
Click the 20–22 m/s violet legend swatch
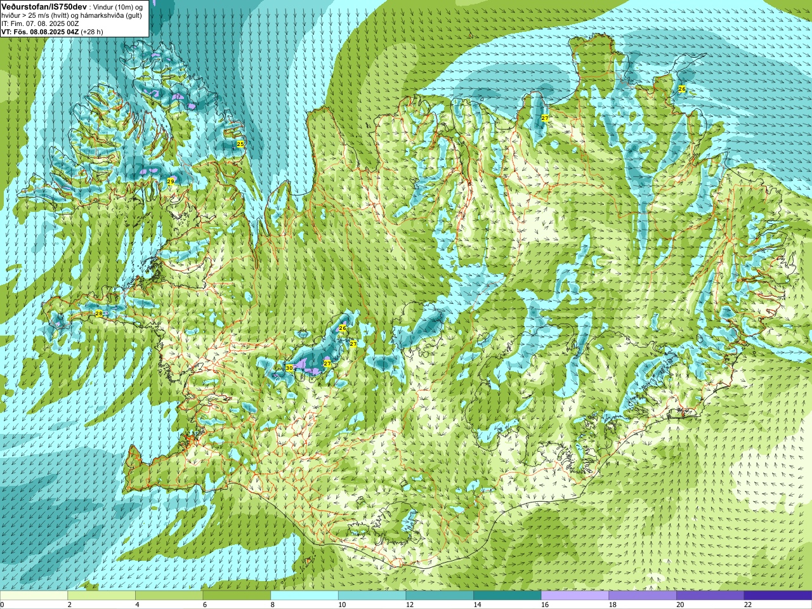pyautogui.click(x=710, y=596)
